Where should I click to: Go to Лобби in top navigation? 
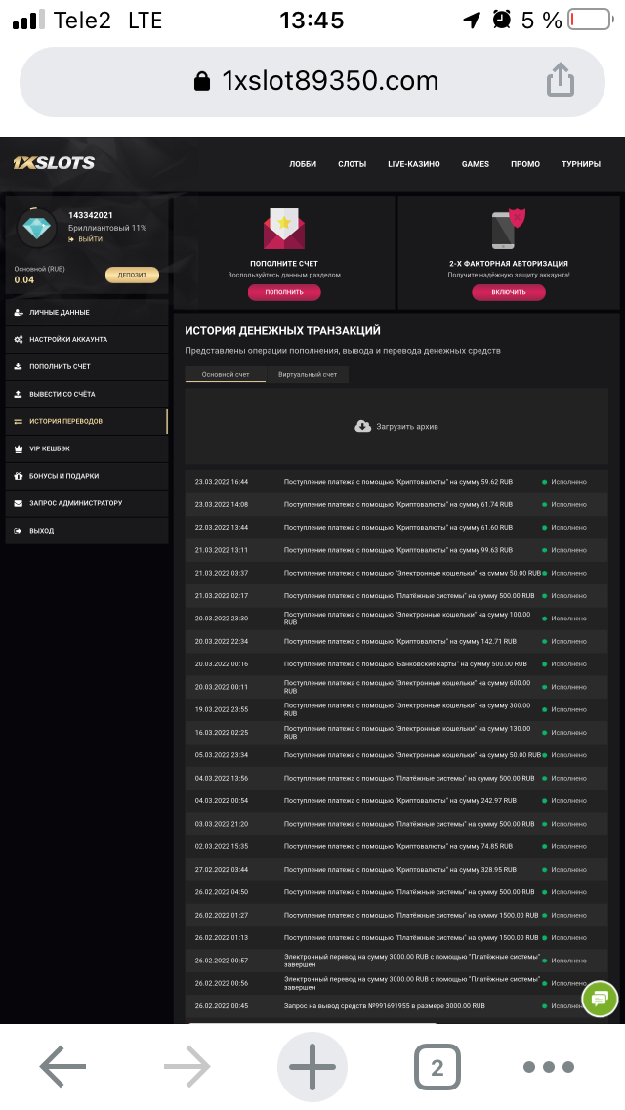click(x=302, y=164)
